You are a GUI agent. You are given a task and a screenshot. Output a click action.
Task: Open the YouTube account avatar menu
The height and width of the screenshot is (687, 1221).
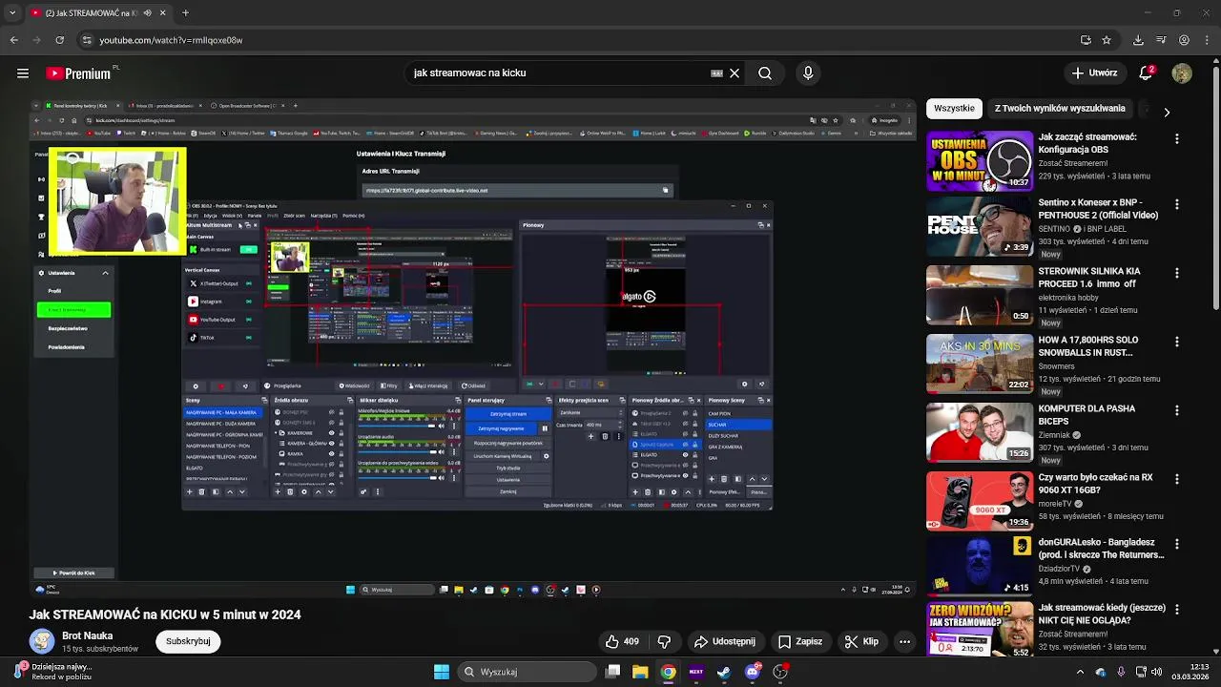(1182, 73)
